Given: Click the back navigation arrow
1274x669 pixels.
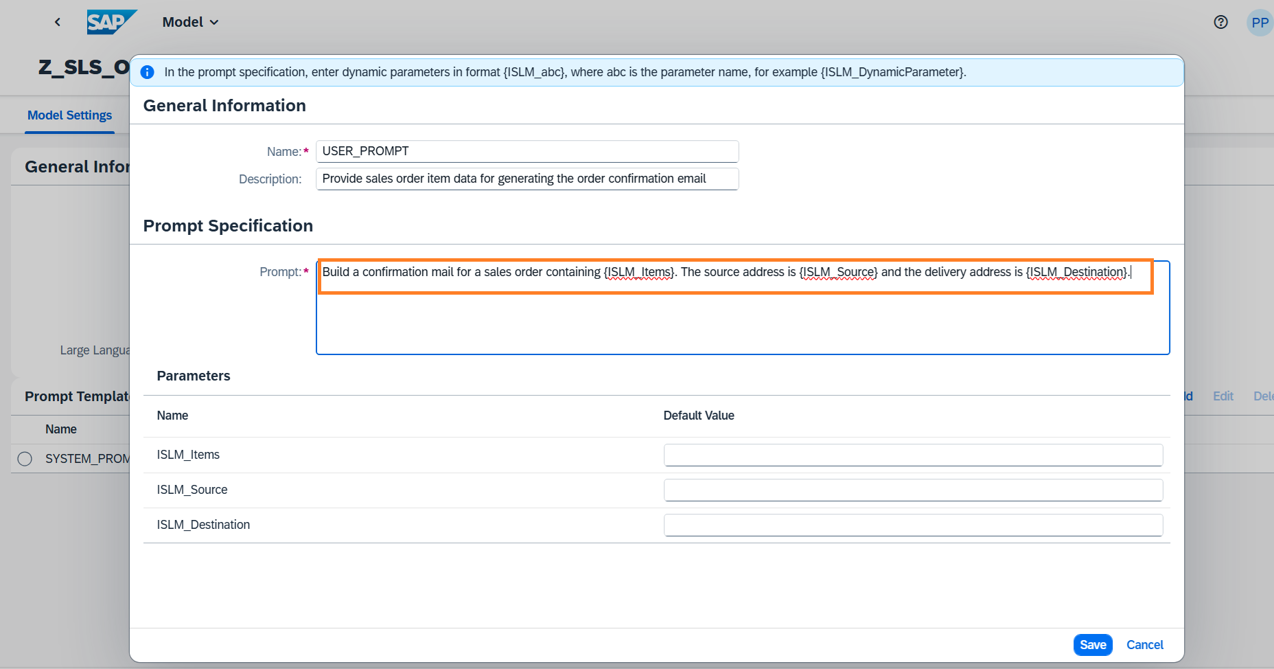Looking at the screenshot, I should (x=58, y=22).
